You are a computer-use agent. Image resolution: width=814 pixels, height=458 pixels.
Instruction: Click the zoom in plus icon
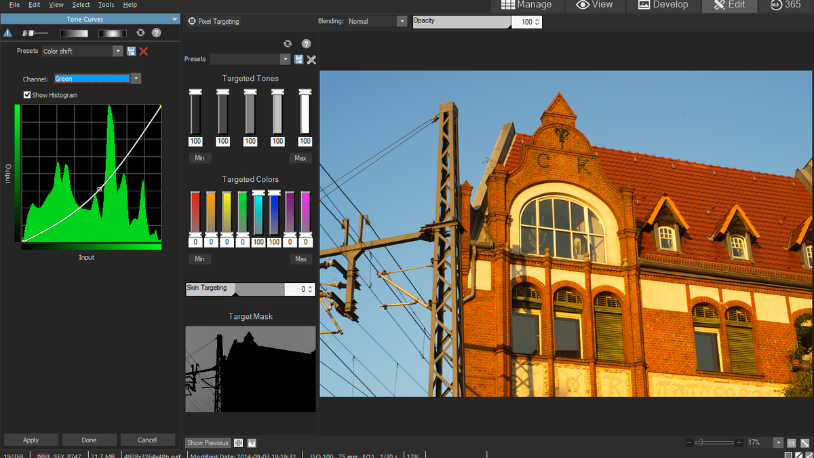pyautogui.click(x=739, y=442)
